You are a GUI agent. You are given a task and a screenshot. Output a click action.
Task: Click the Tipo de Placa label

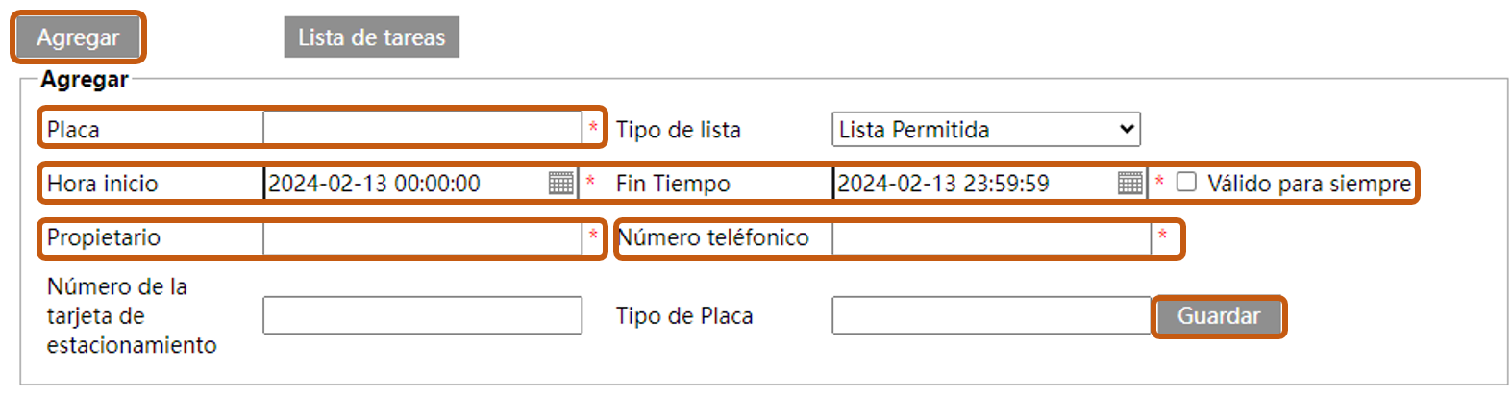coord(683,316)
